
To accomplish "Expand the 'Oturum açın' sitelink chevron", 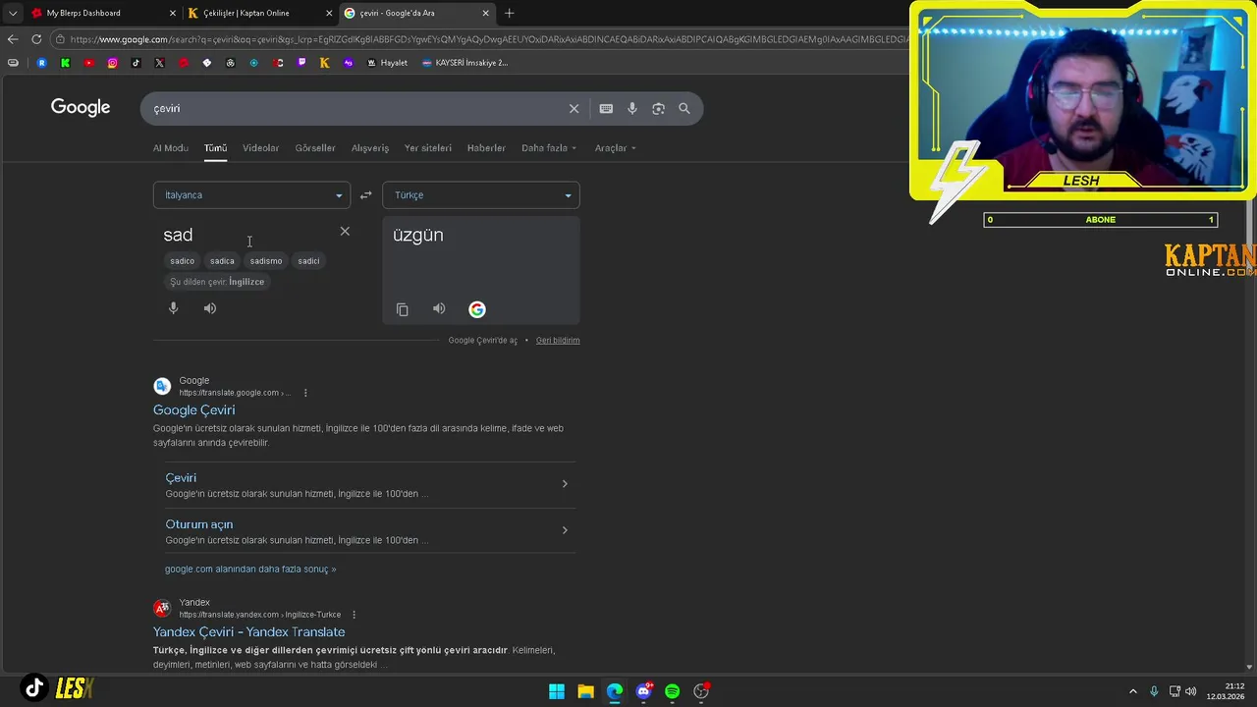I will 565,530.
